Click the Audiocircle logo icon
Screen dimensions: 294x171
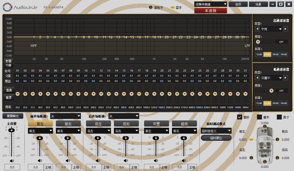(x=7, y=7)
